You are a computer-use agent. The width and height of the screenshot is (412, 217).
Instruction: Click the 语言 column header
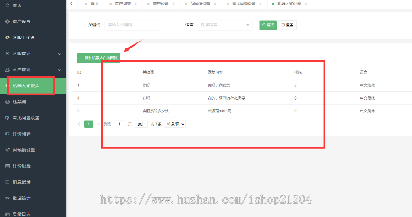click(x=363, y=72)
